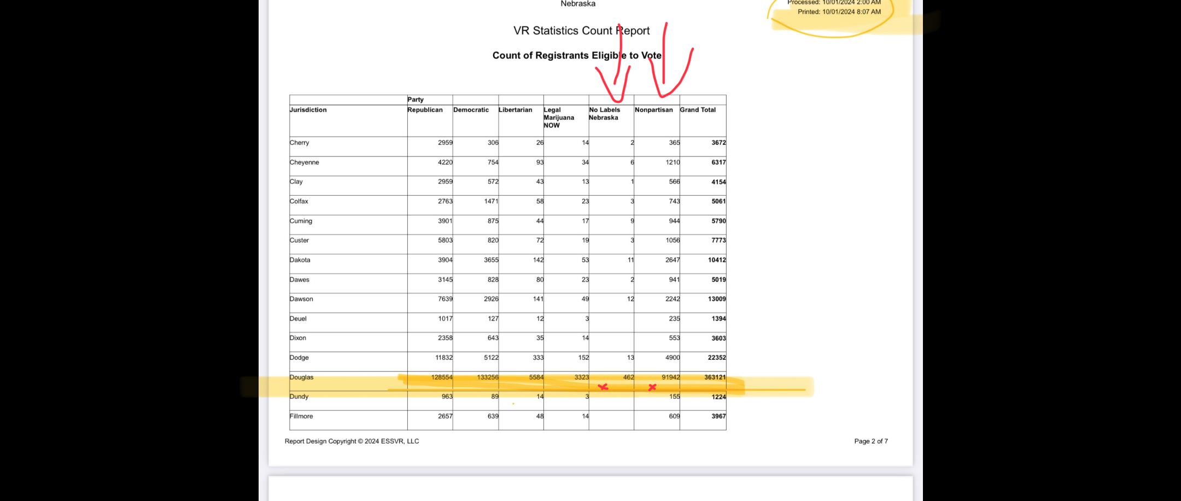1181x501 pixels.
Task: Click Dakota Democratic count 3655
Action: pos(491,260)
